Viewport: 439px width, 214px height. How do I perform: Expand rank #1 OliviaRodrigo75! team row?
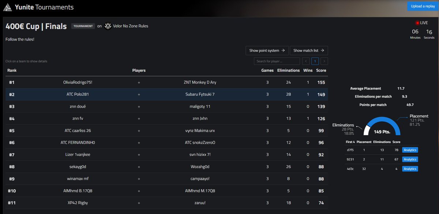pos(167,82)
